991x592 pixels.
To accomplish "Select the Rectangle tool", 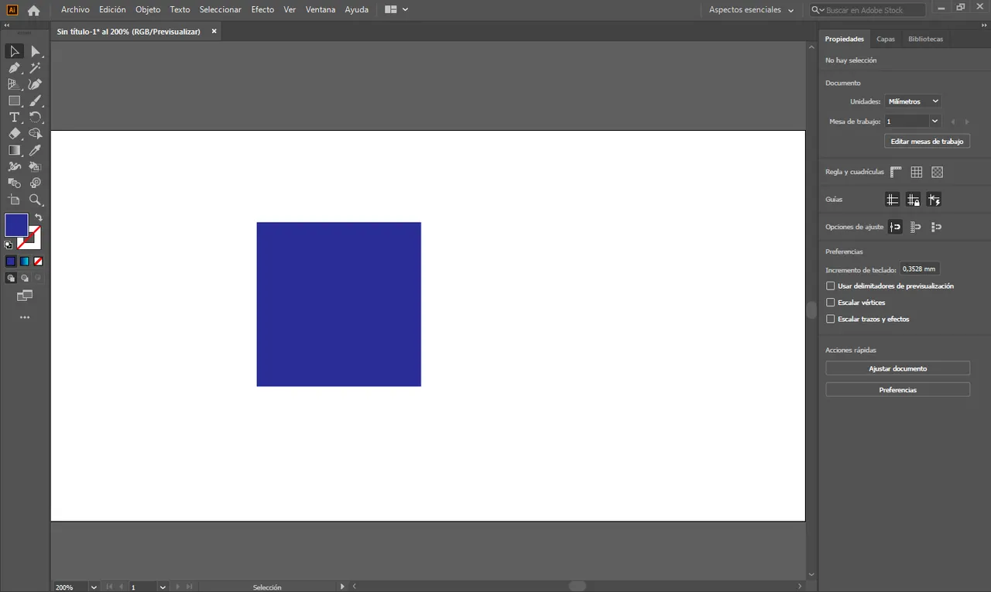I will pos(14,101).
